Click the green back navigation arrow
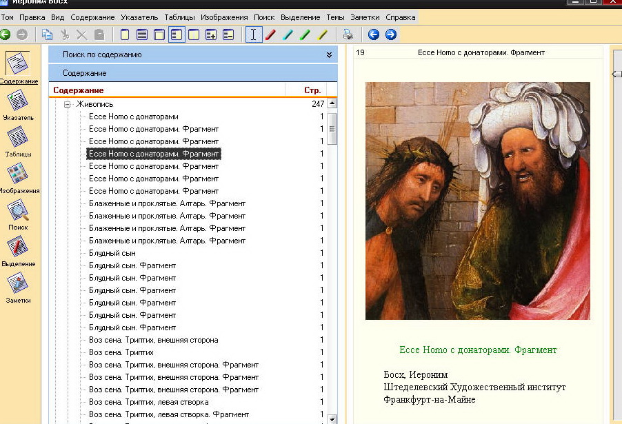 [x=6, y=34]
